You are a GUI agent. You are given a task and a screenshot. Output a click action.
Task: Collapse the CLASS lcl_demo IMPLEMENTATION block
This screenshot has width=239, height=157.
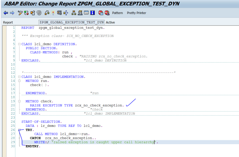(19, 77)
